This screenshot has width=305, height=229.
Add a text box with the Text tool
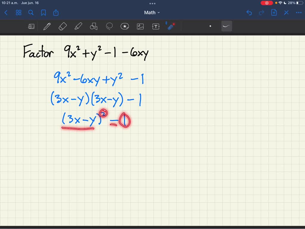click(x=155, y=26)
